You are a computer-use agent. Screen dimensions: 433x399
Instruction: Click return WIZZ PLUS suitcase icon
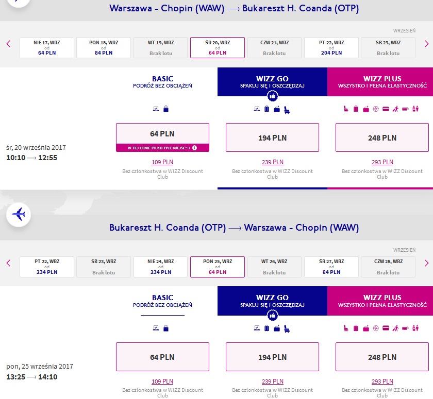pyautogui.click(x=356, y=328)
